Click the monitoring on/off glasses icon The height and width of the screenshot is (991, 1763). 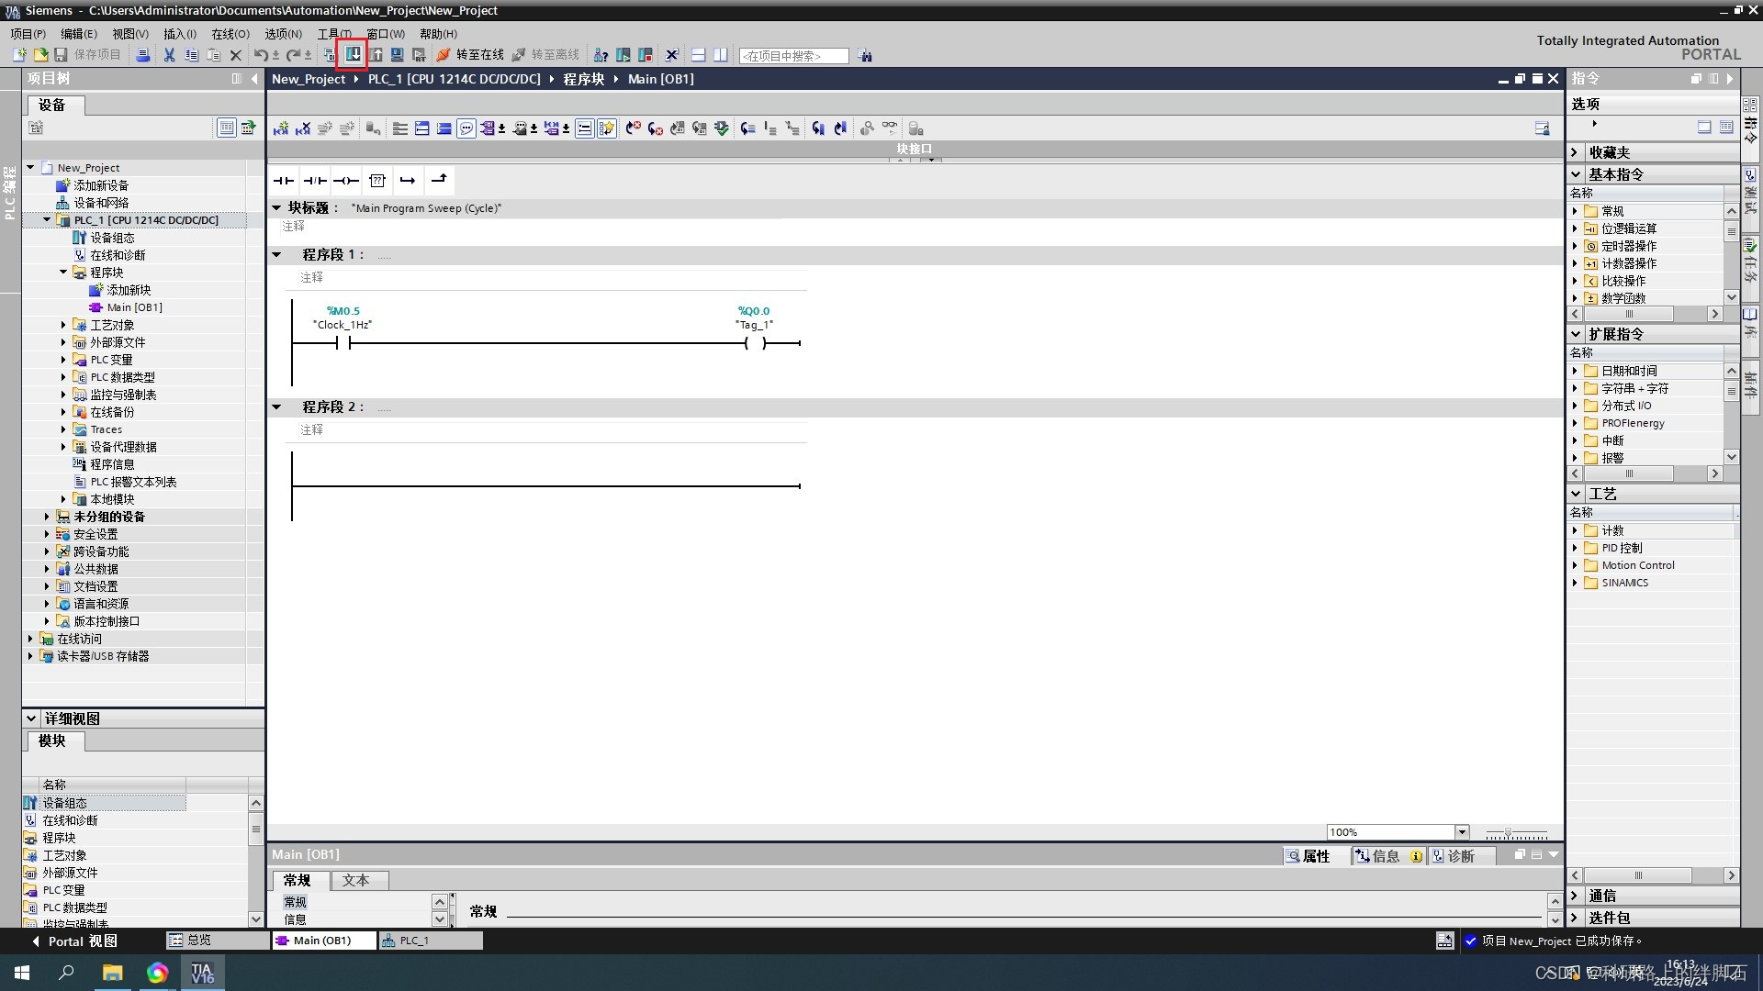890,128
